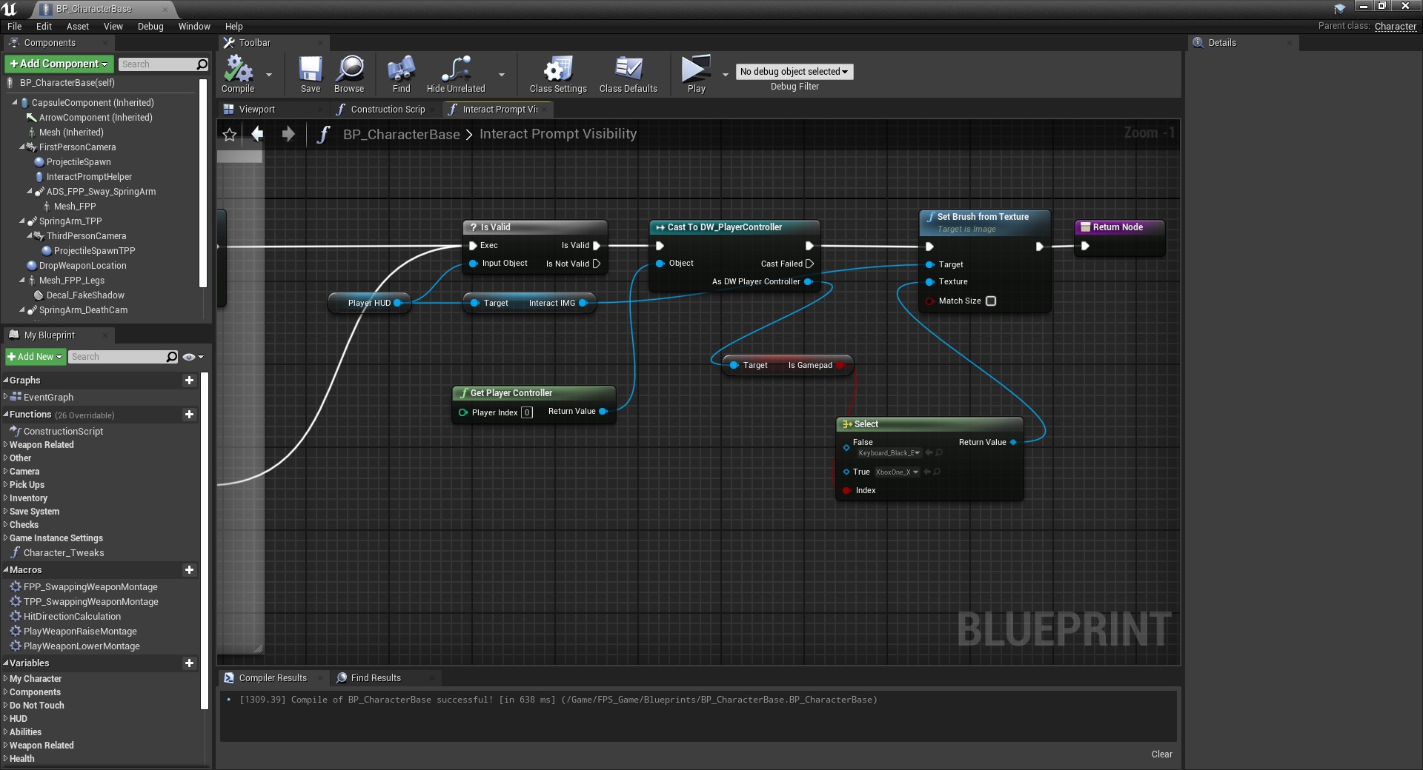The height and width of the screenshot is (770, 1423).
Task: Toggle the eye view options in My Blueprint
Action: point(190,357)
